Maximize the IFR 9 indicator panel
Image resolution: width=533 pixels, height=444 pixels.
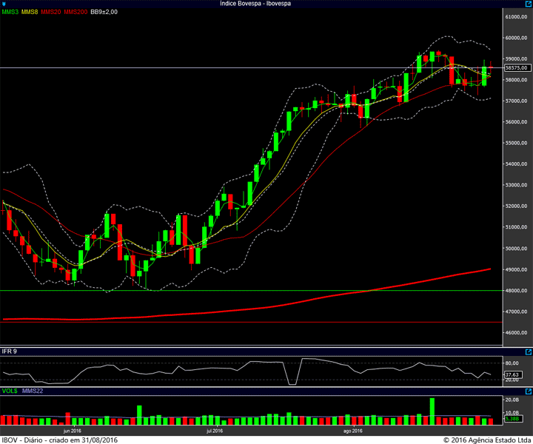529,352
